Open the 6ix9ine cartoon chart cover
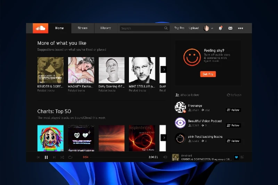 tap(50, 138)
